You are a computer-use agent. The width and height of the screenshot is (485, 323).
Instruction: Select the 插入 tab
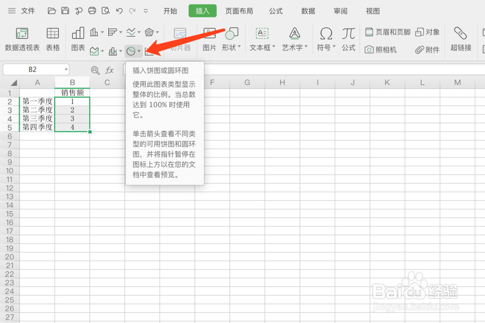coord(203,11)
